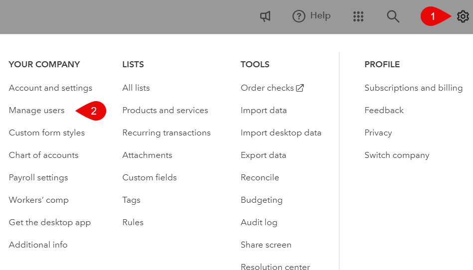Open Custom fields
473x270 pixels.
pyautogui.click(x=150, y=177)
